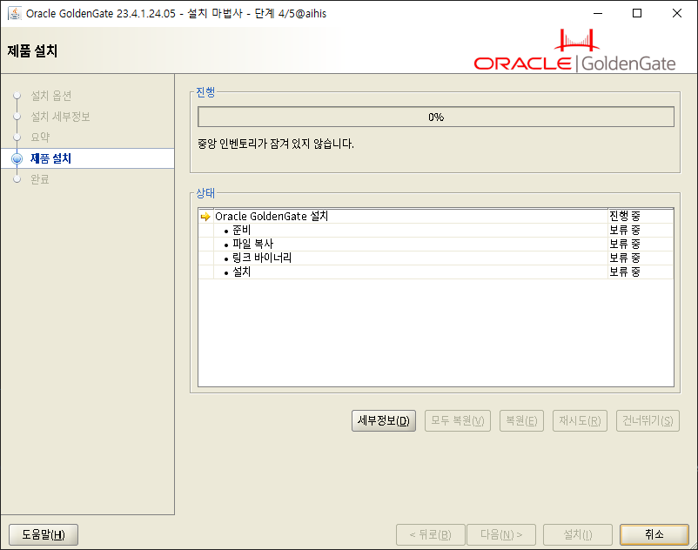
Task: Click the 건너뛰기(S) skip button
Action: (648, 421)
